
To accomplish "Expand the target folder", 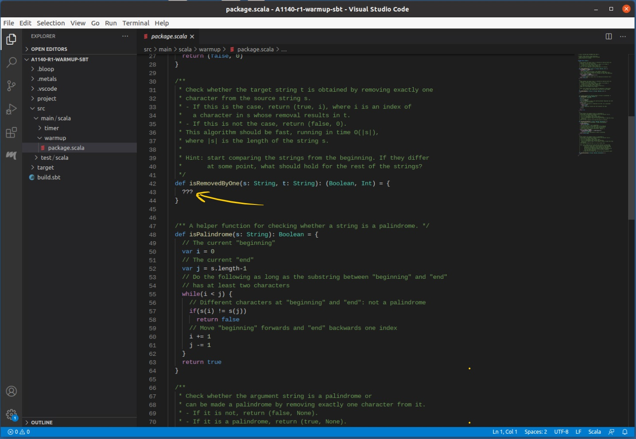I will tap(45, 168).
